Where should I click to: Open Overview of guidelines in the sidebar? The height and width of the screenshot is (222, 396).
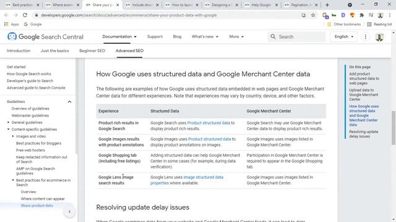[x=30, y=109]
